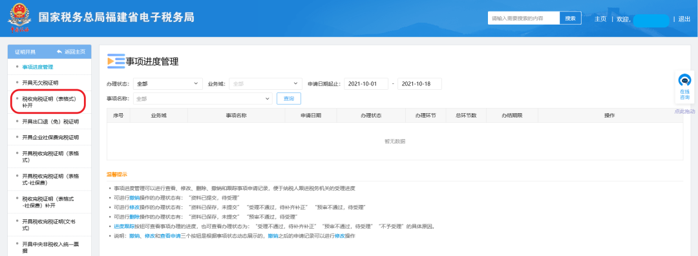Click the table's 事项名称 column header
698x256 pixels.
[x=237, y=115]
